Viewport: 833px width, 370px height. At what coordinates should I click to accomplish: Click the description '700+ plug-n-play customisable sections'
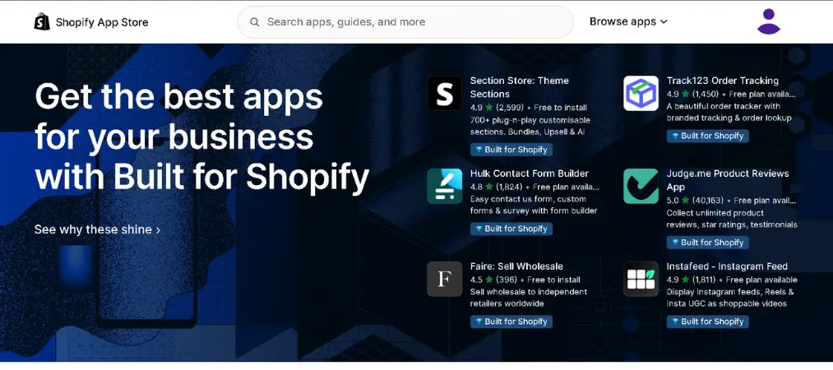(x=530, y=126)
